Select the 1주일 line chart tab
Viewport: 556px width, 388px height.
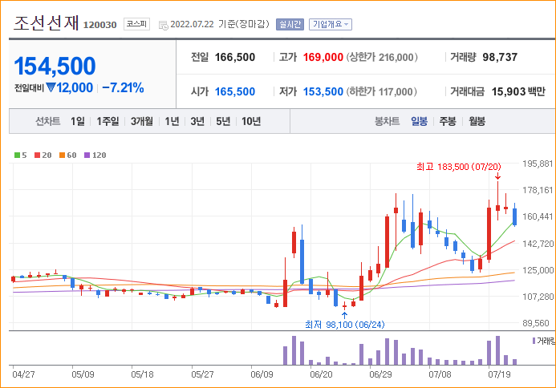click(108, 121)
